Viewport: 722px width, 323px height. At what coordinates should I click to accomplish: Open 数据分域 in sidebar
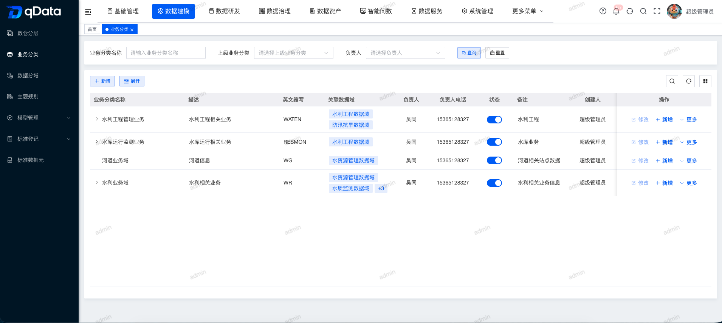click(39, 75)
